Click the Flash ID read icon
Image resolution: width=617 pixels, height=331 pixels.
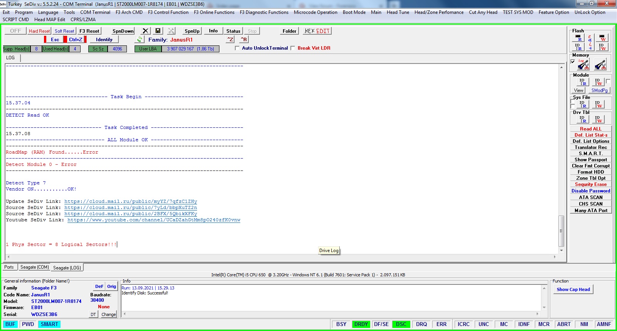point(578,47)
